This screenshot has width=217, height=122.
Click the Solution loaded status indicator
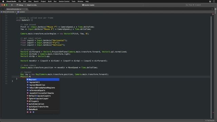point(88,5)
